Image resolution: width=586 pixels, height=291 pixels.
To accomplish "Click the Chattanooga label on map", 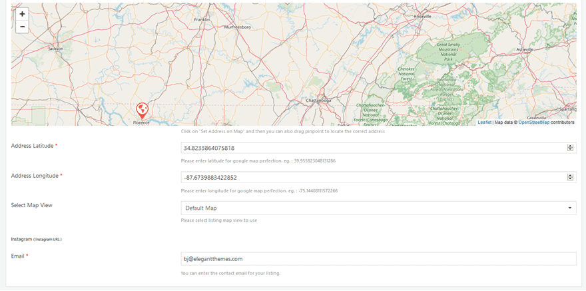I will click(x=318, y=101).
